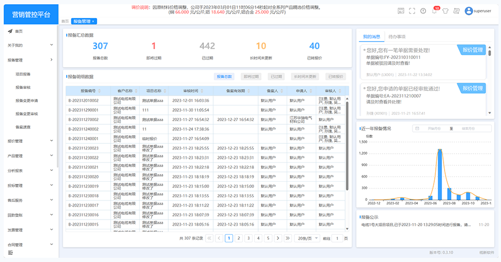501x262 pixels.
Task: Open record B-202312010002 row
Action: pos(205,100)
